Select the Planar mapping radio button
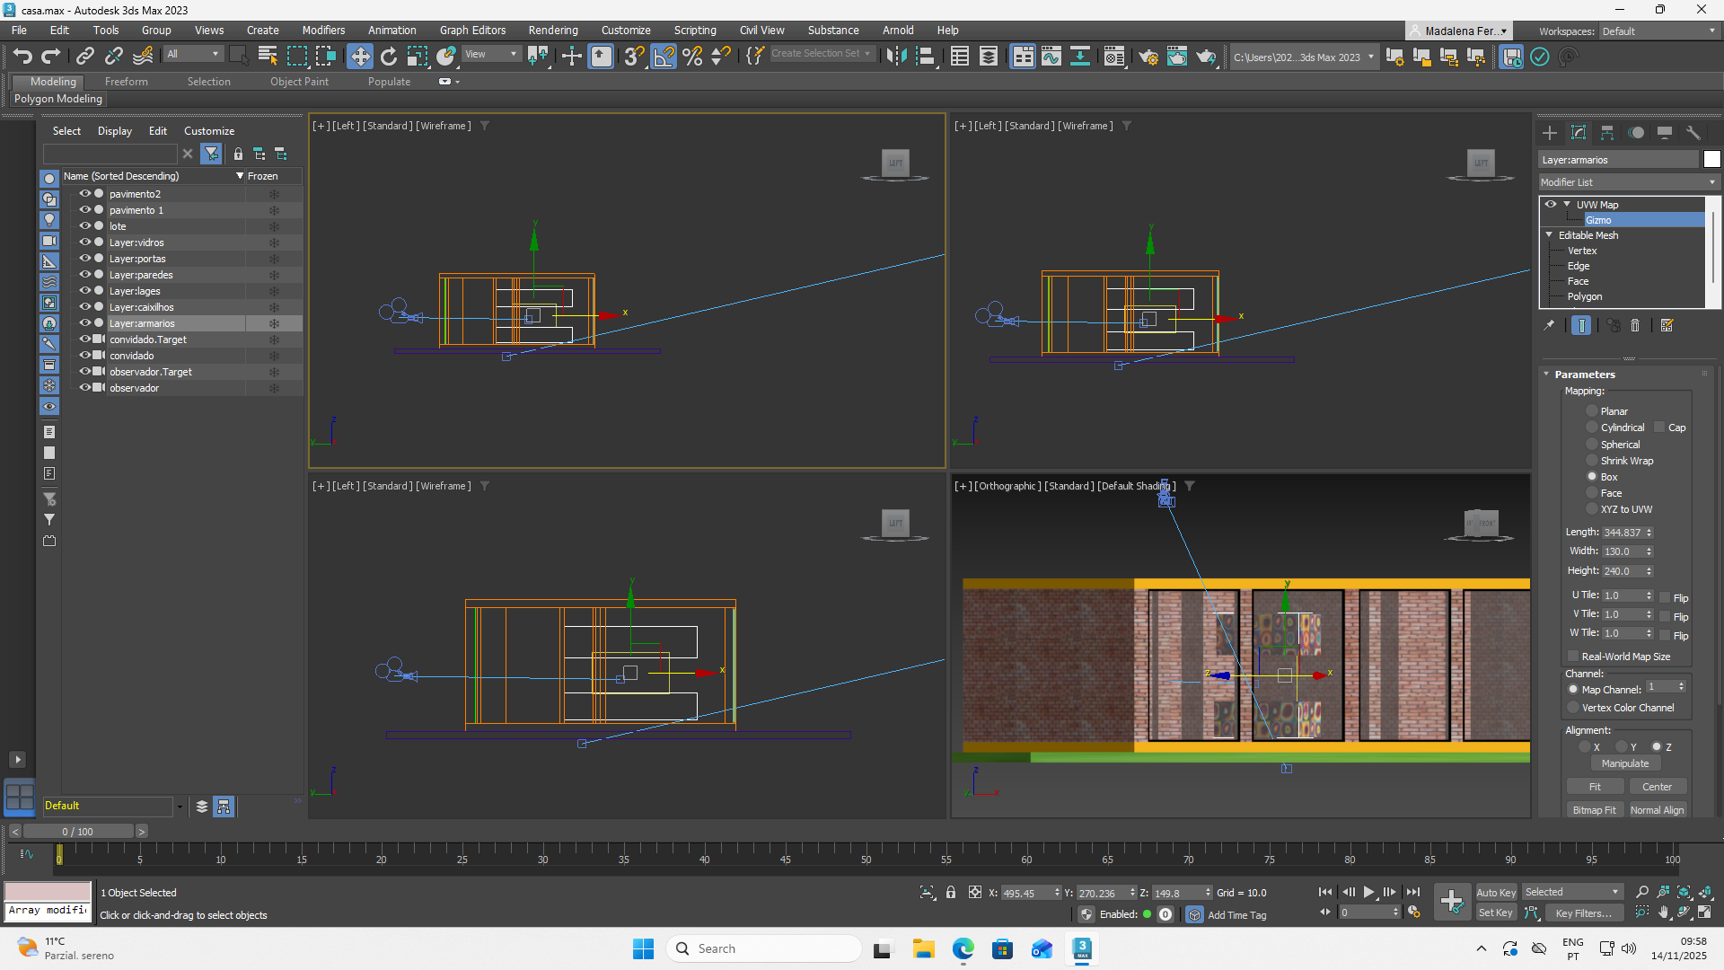 coord(1592,411)
